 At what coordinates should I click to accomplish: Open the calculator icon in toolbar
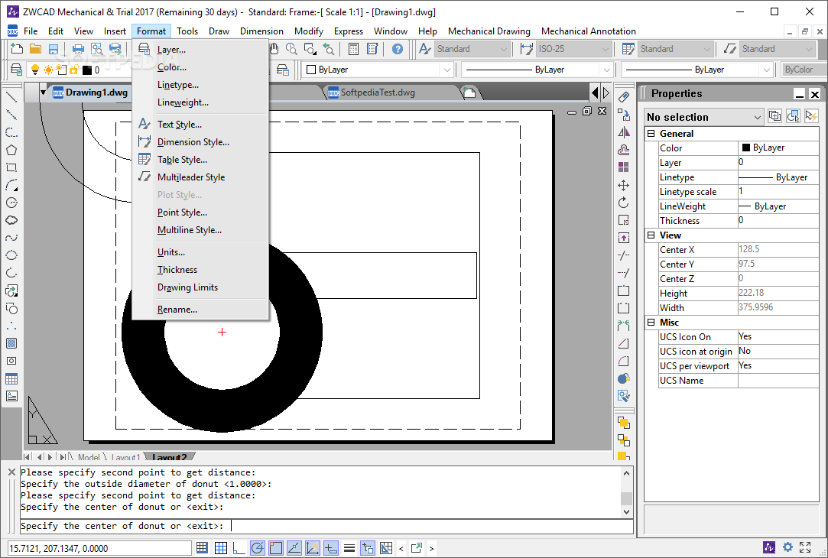tap(354, 49)
